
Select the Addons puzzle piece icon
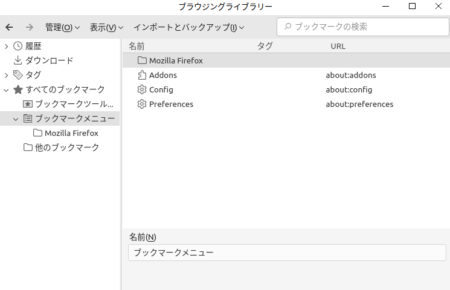(142, 75)
